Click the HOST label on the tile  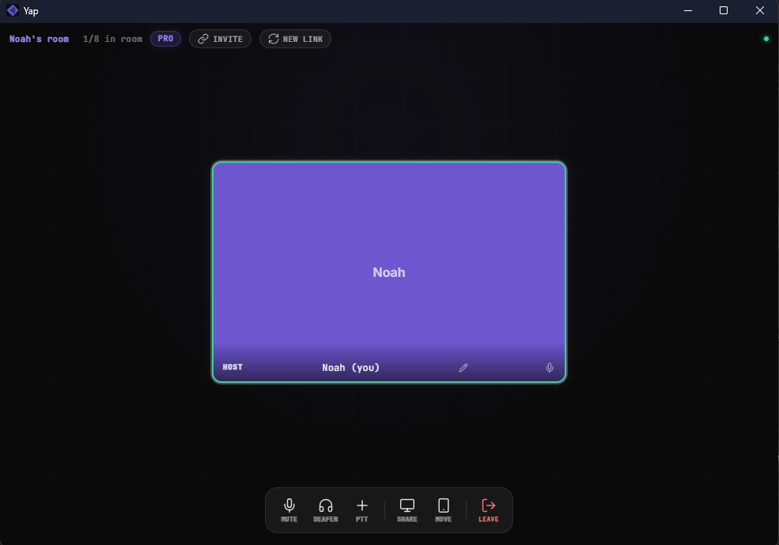[x=233, y=368]
